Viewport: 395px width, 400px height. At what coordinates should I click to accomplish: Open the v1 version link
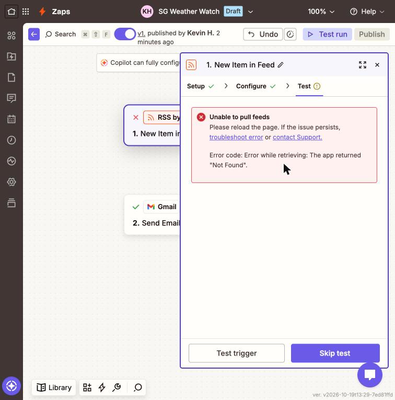click(141, 33)
